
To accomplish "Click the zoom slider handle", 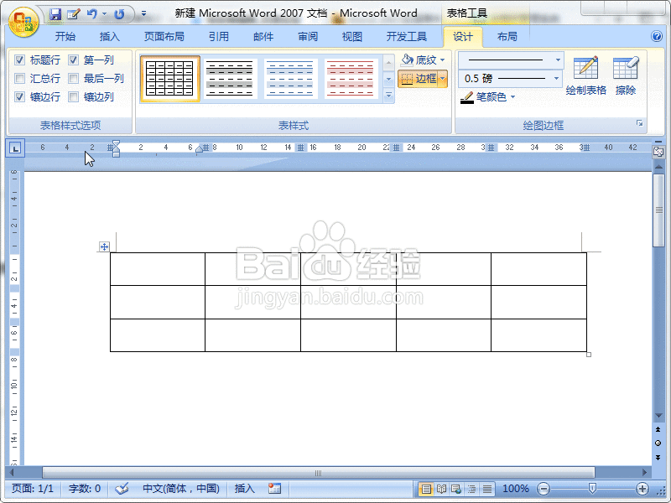I will click(592, 488).
